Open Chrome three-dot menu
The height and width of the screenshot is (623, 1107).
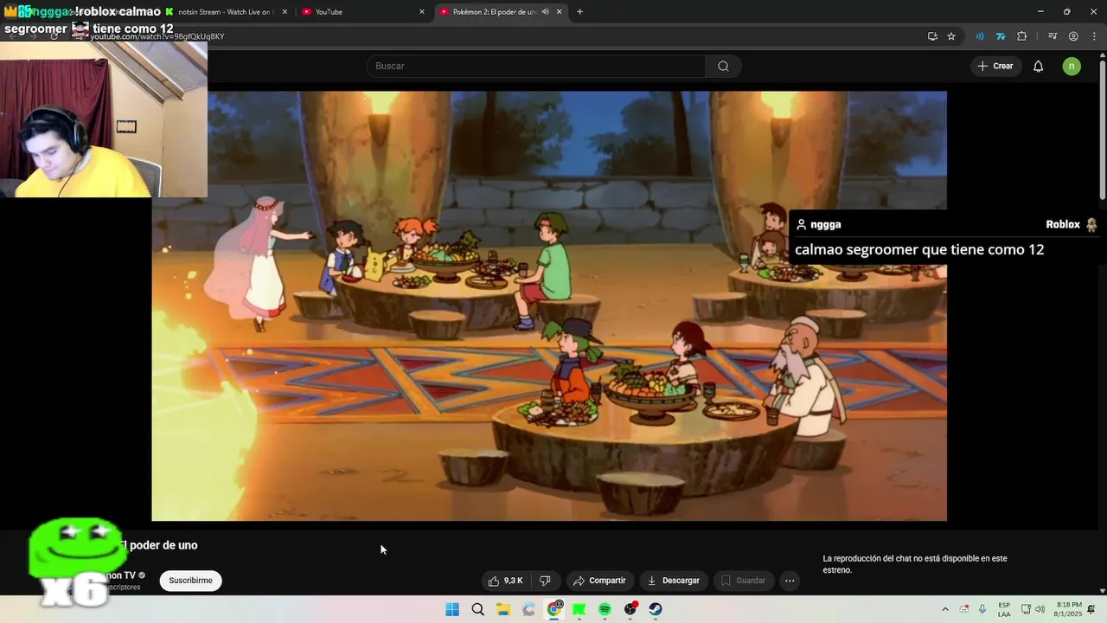(1094, 36)
